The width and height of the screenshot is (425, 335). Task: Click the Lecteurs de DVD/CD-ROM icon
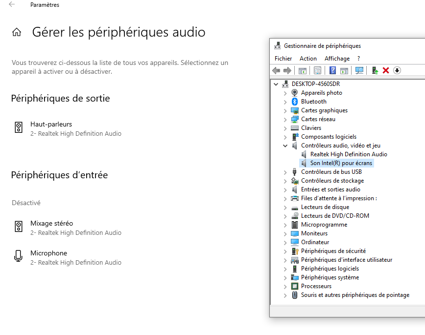point(295,216)
